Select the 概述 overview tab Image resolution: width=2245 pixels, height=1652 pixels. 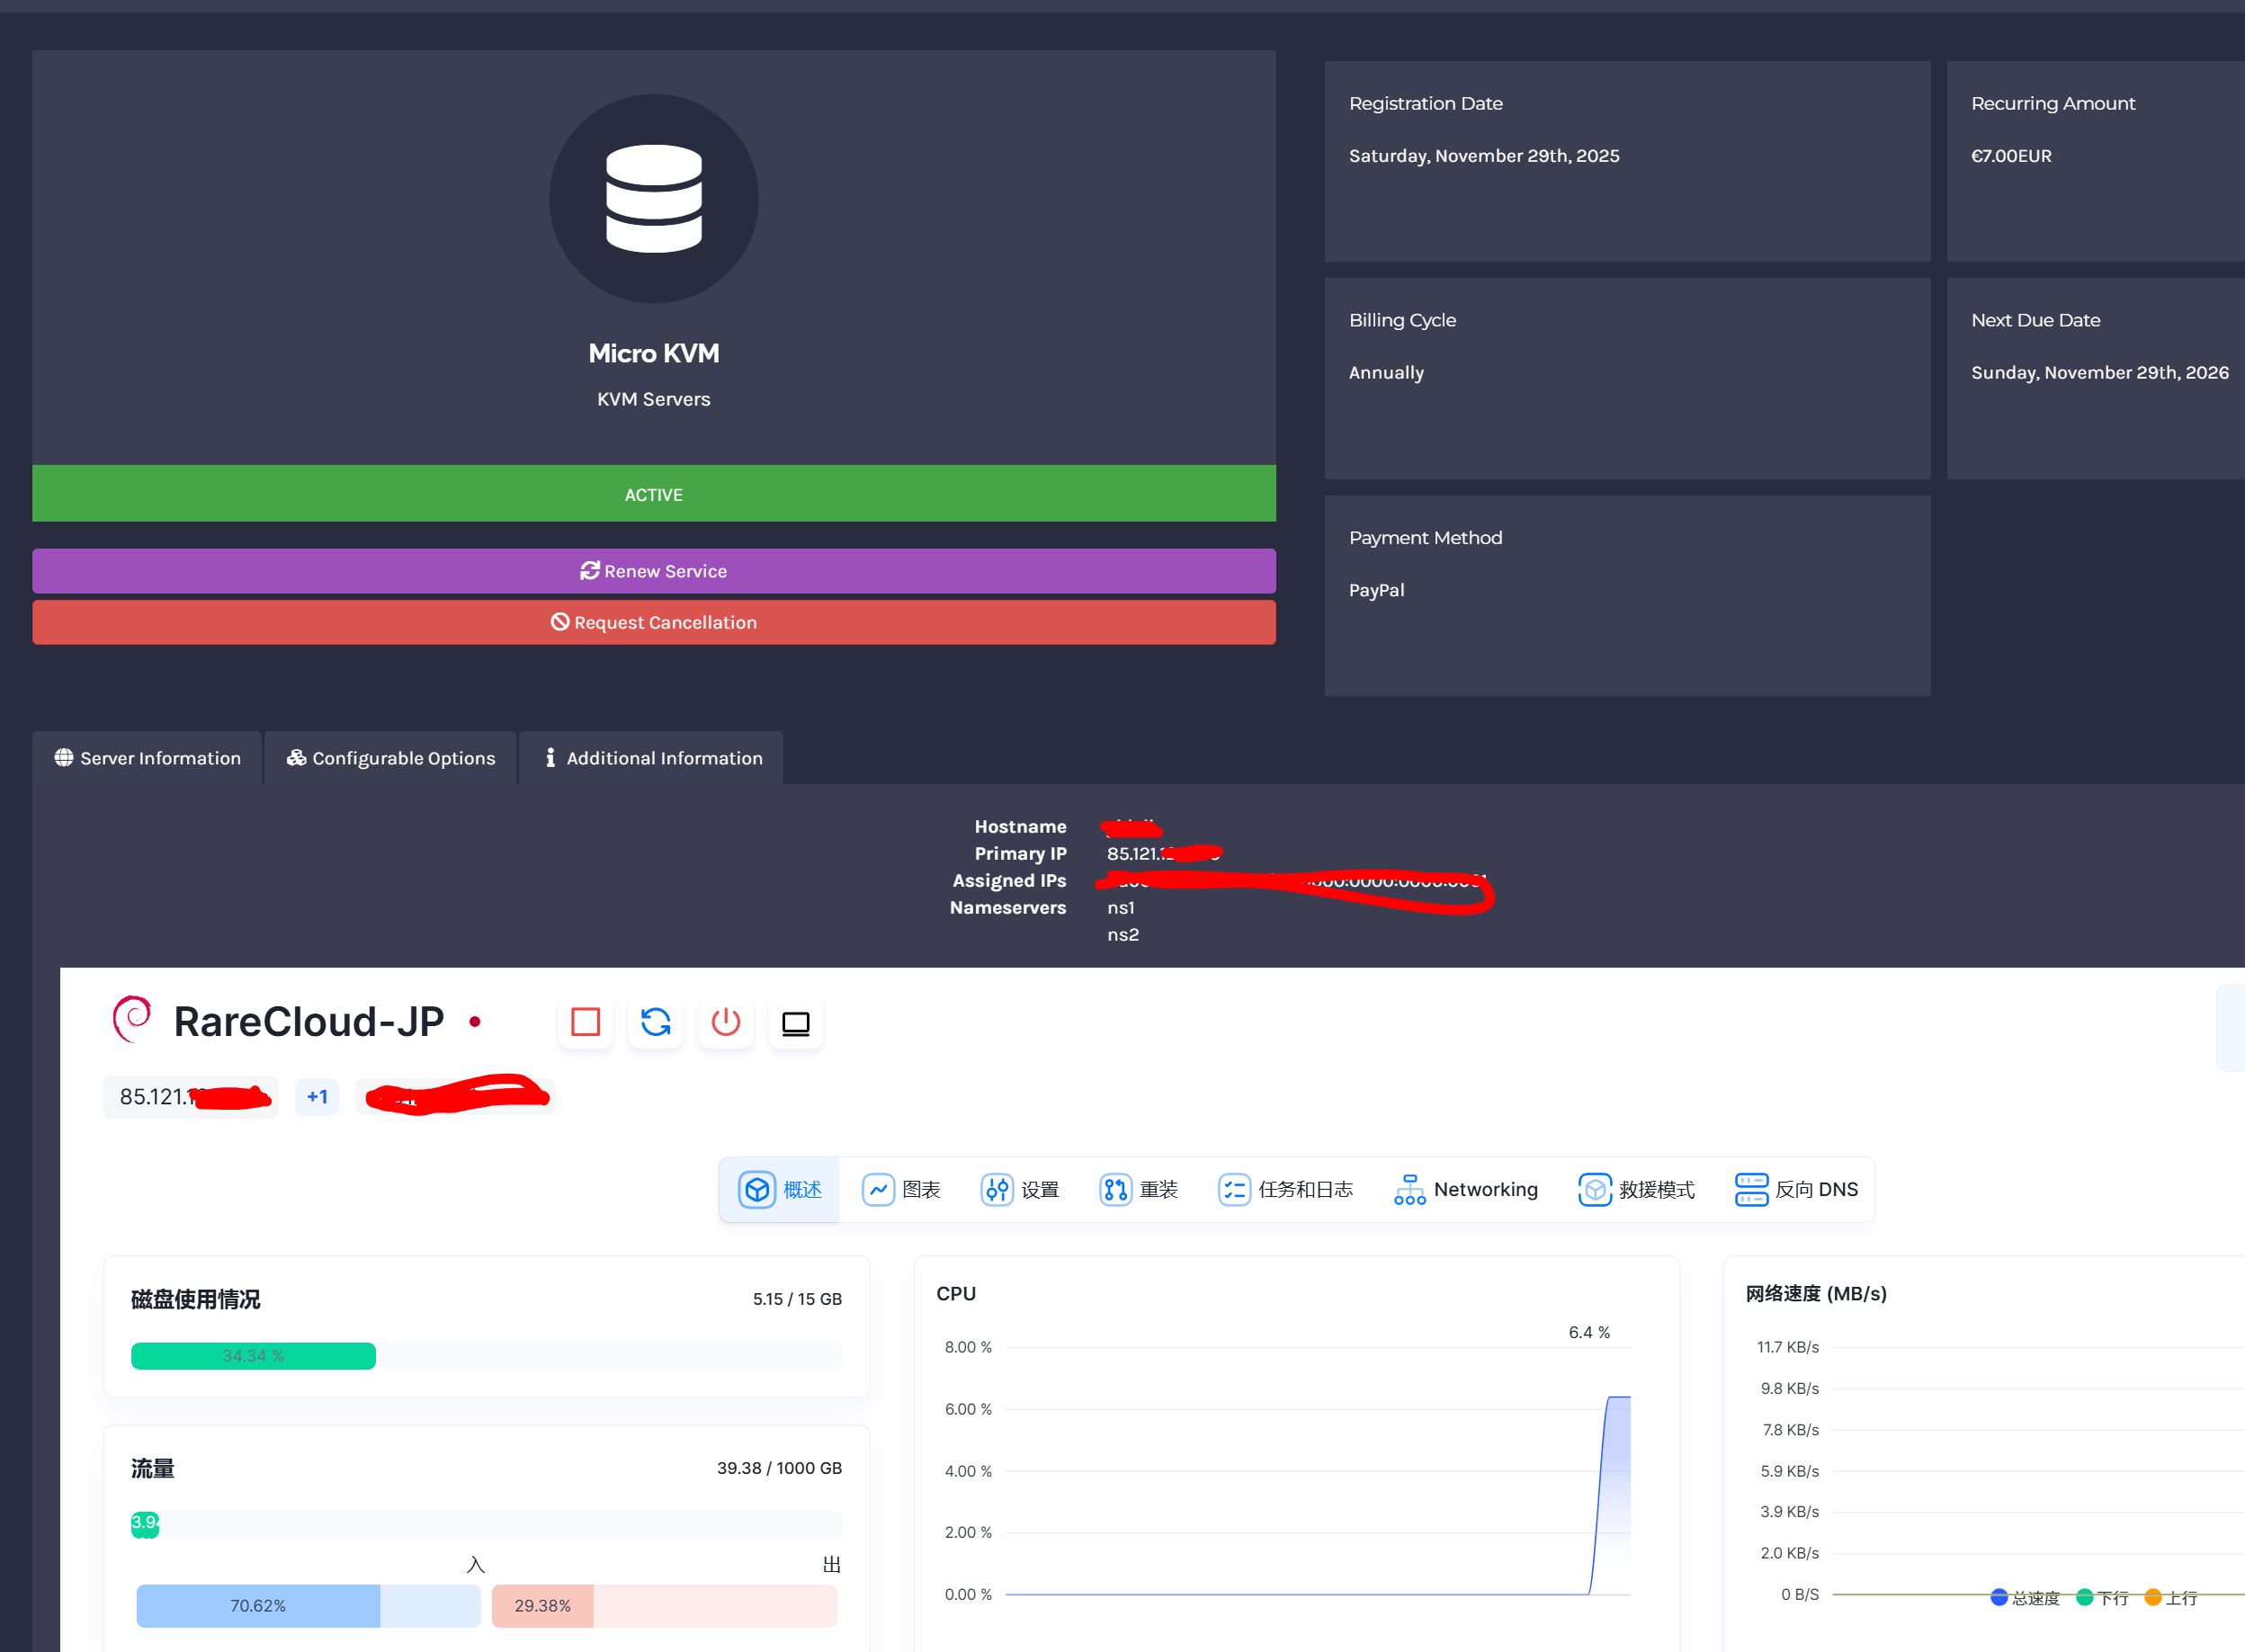tap(780, 1189)
